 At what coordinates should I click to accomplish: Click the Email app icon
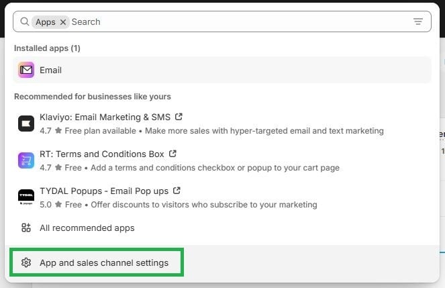coord(26,70)
